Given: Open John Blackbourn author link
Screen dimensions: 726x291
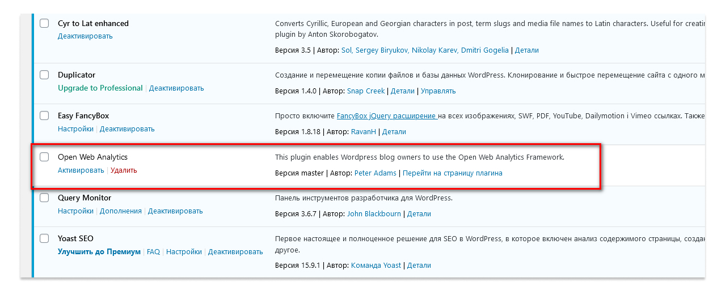Looking at the screenshot, I should (374, 214).
